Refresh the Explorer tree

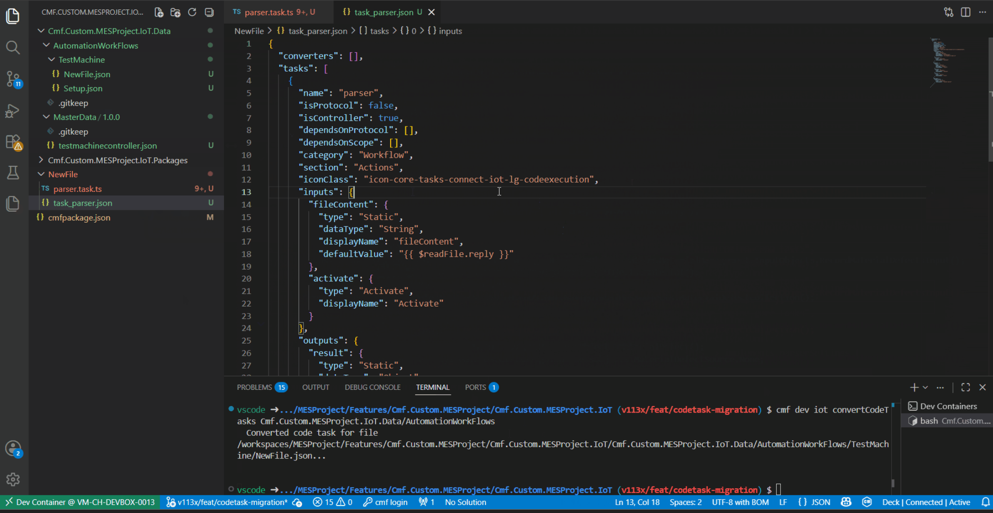click(x=192, y=12)
